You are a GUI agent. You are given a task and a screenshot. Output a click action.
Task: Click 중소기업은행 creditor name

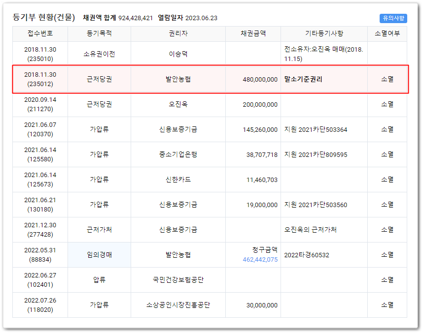click(x=178, y=154)
